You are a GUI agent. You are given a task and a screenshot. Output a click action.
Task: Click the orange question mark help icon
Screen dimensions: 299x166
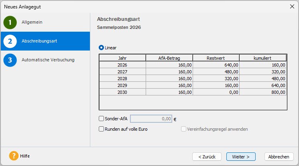(x=14, y=156)
